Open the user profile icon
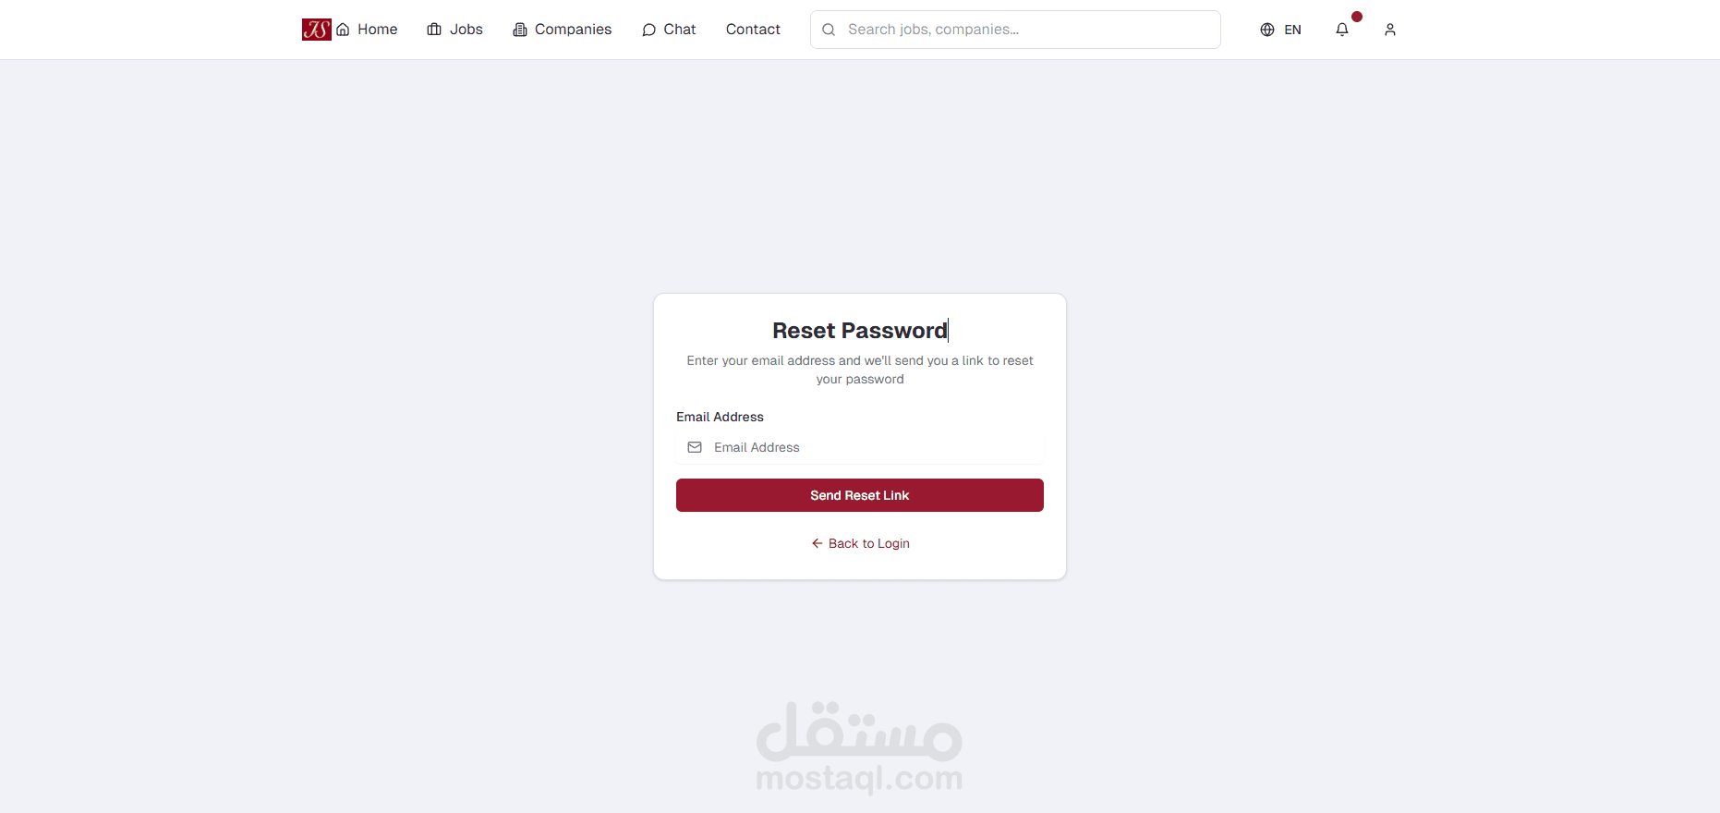 [1390, 30]
